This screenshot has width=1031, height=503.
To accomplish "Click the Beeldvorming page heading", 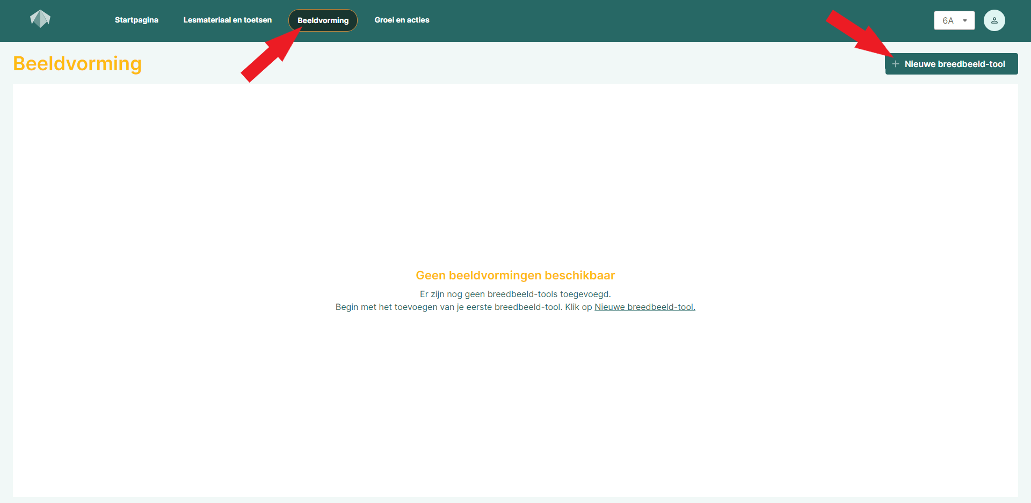I will pyautogui.click(x=77, y=64).
